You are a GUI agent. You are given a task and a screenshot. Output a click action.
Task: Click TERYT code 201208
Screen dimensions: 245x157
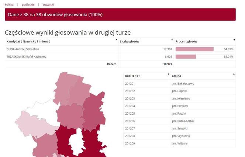130,136
